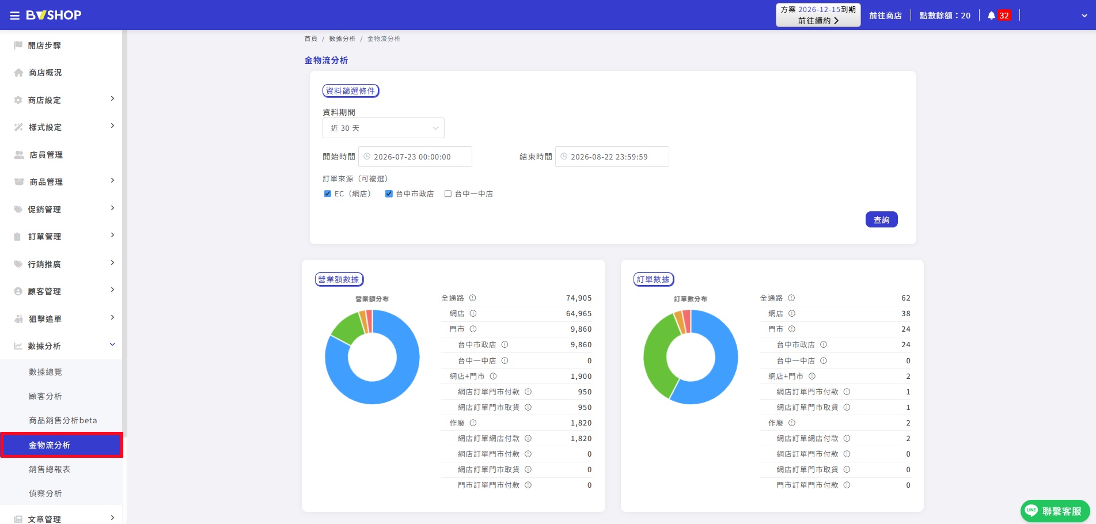Click info icon beside 台中一中店 orders row
This screenshot has width=1096, height=524.
click(x=824, y=361)
